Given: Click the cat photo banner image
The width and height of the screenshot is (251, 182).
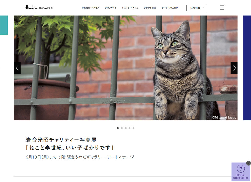Looking at the screenshot, I should [x=125, y=68].
